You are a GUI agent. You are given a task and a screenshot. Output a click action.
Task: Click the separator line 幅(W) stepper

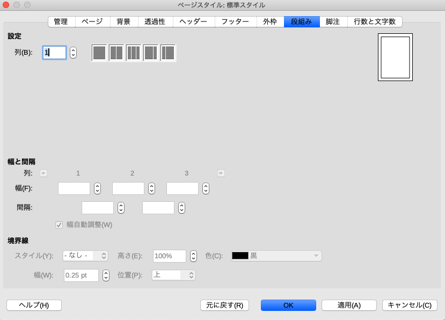point(106,275)
